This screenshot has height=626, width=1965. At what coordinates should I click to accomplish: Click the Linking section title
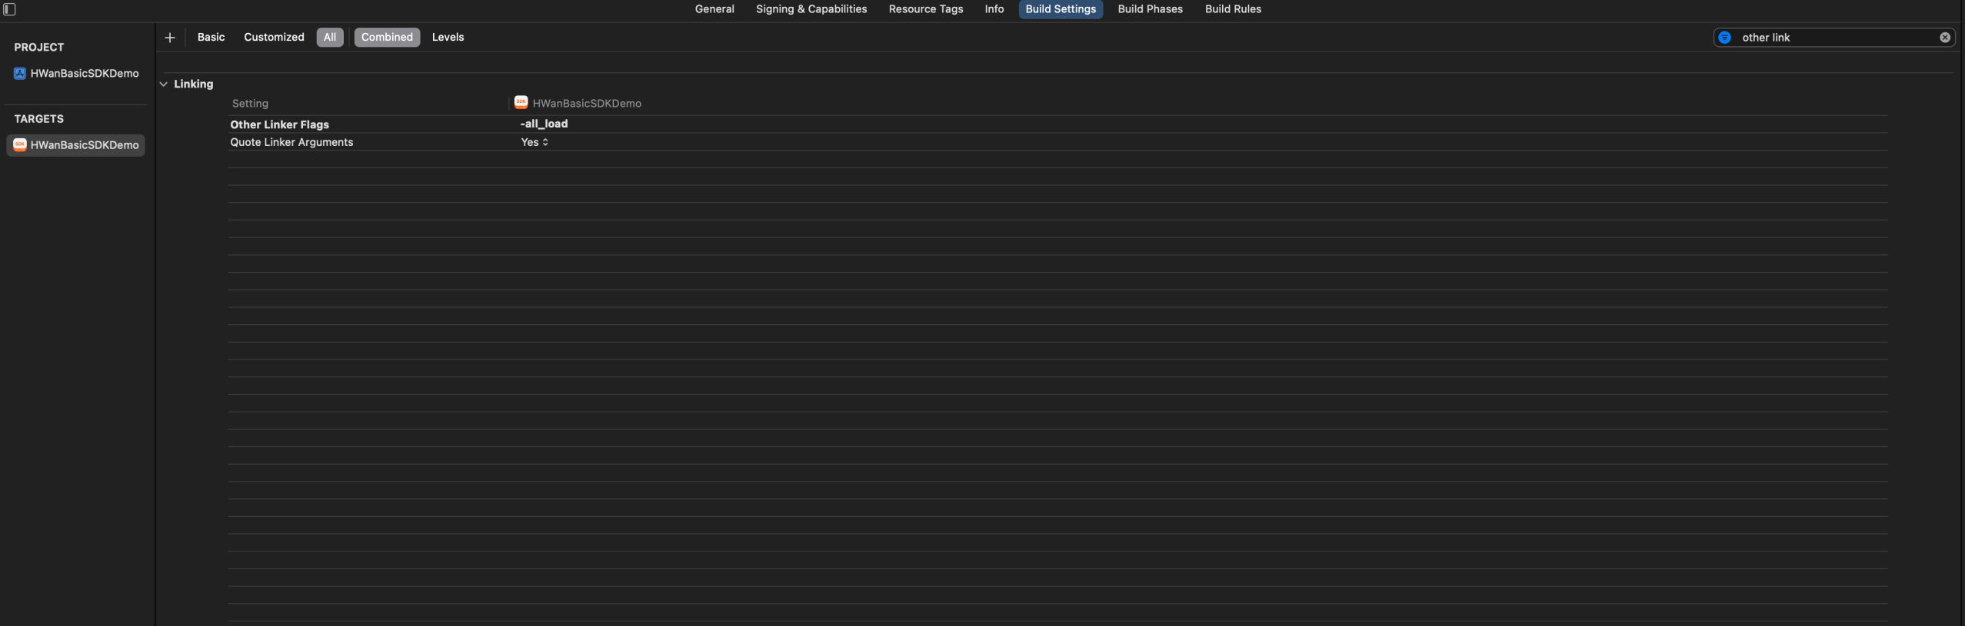coord(193,84)
